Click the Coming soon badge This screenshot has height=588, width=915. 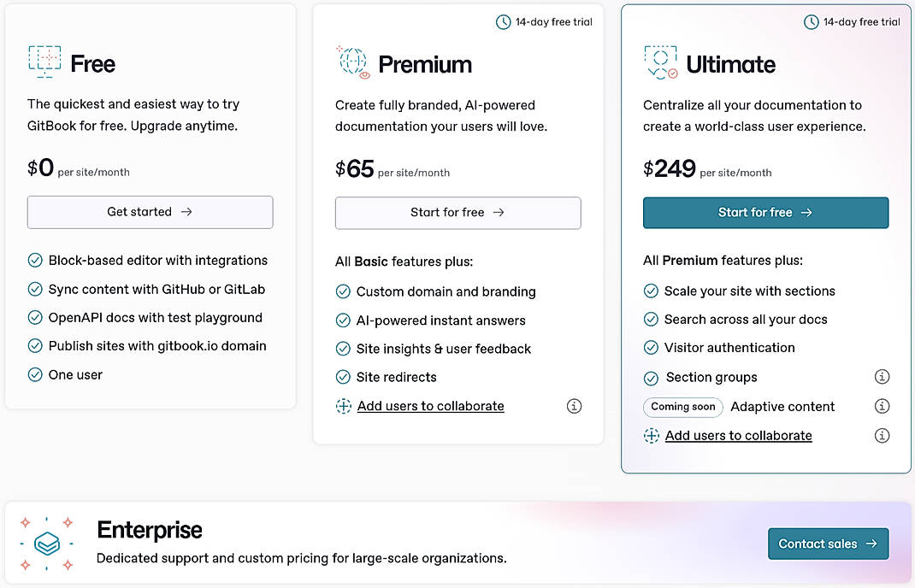[x=682, y=407]
